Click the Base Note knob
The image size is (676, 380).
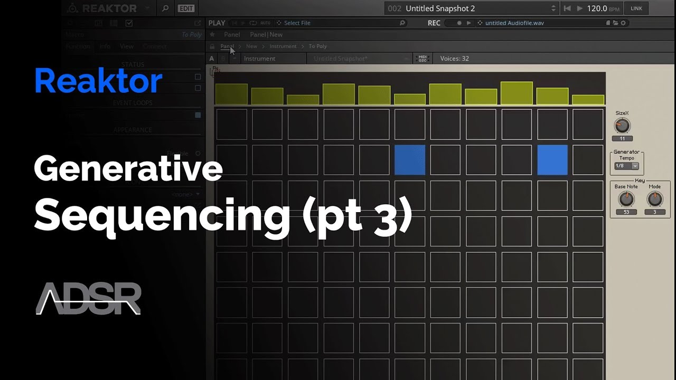coord(626,199)
